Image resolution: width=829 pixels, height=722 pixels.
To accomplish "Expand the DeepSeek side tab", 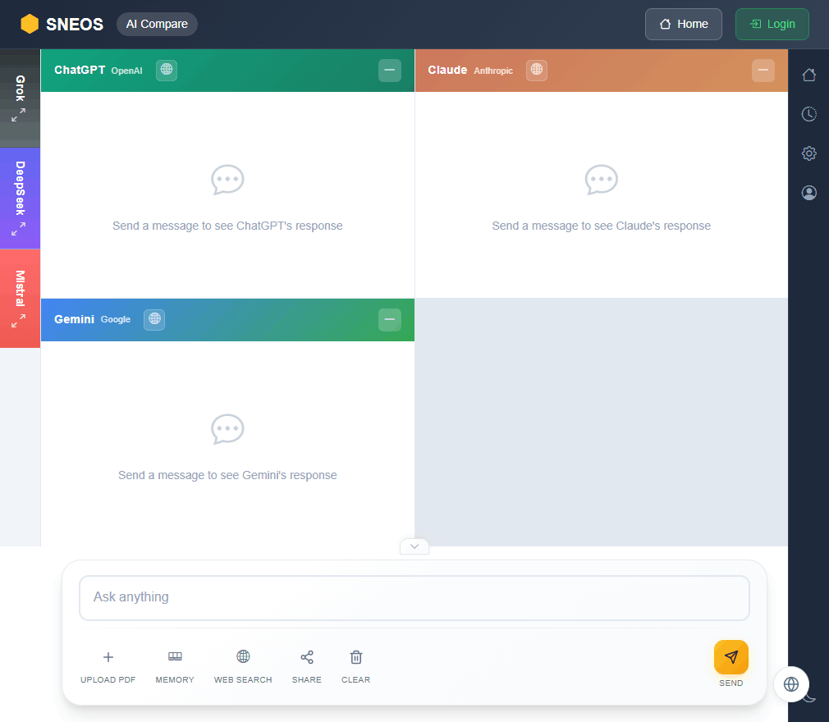I will [20, 198].
